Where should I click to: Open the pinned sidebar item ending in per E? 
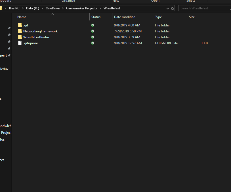click(x=3, y=55)
